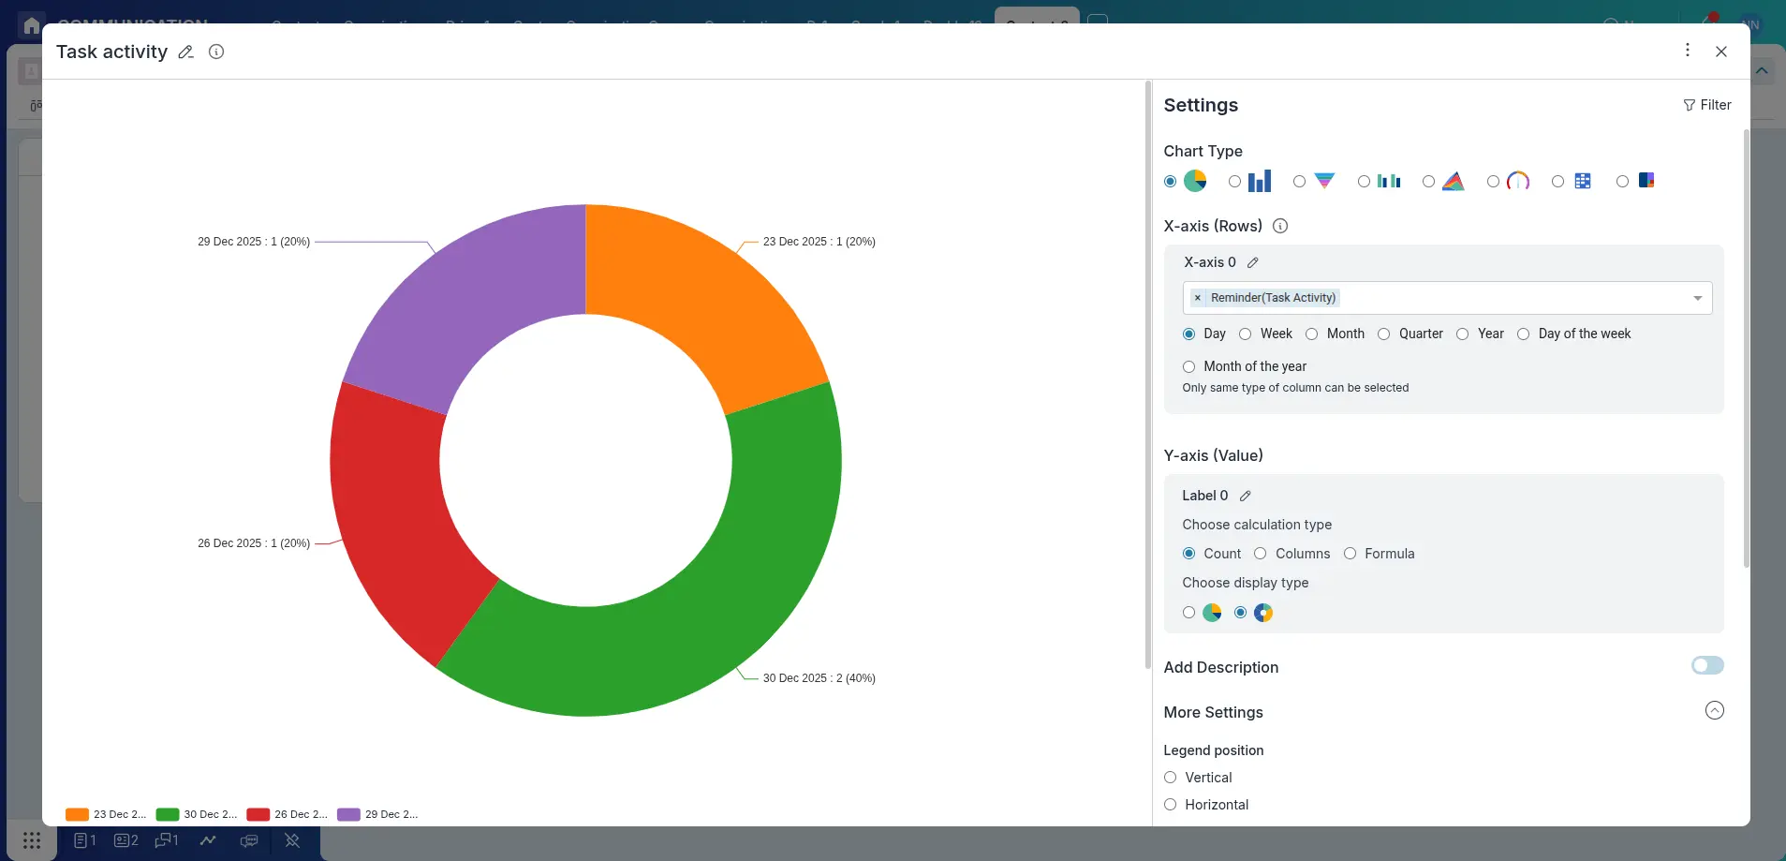Choose the funnel chart type

click(x=1322, y=181)
